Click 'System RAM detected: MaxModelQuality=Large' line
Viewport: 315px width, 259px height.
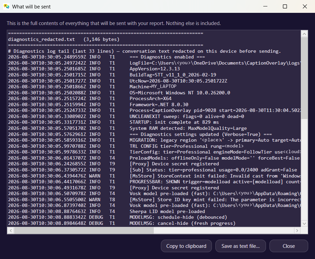tap(127, 128)
